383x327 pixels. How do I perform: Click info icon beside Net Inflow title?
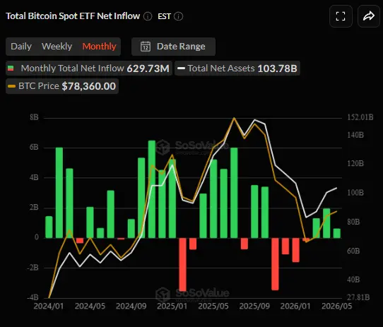pos(148,16)
